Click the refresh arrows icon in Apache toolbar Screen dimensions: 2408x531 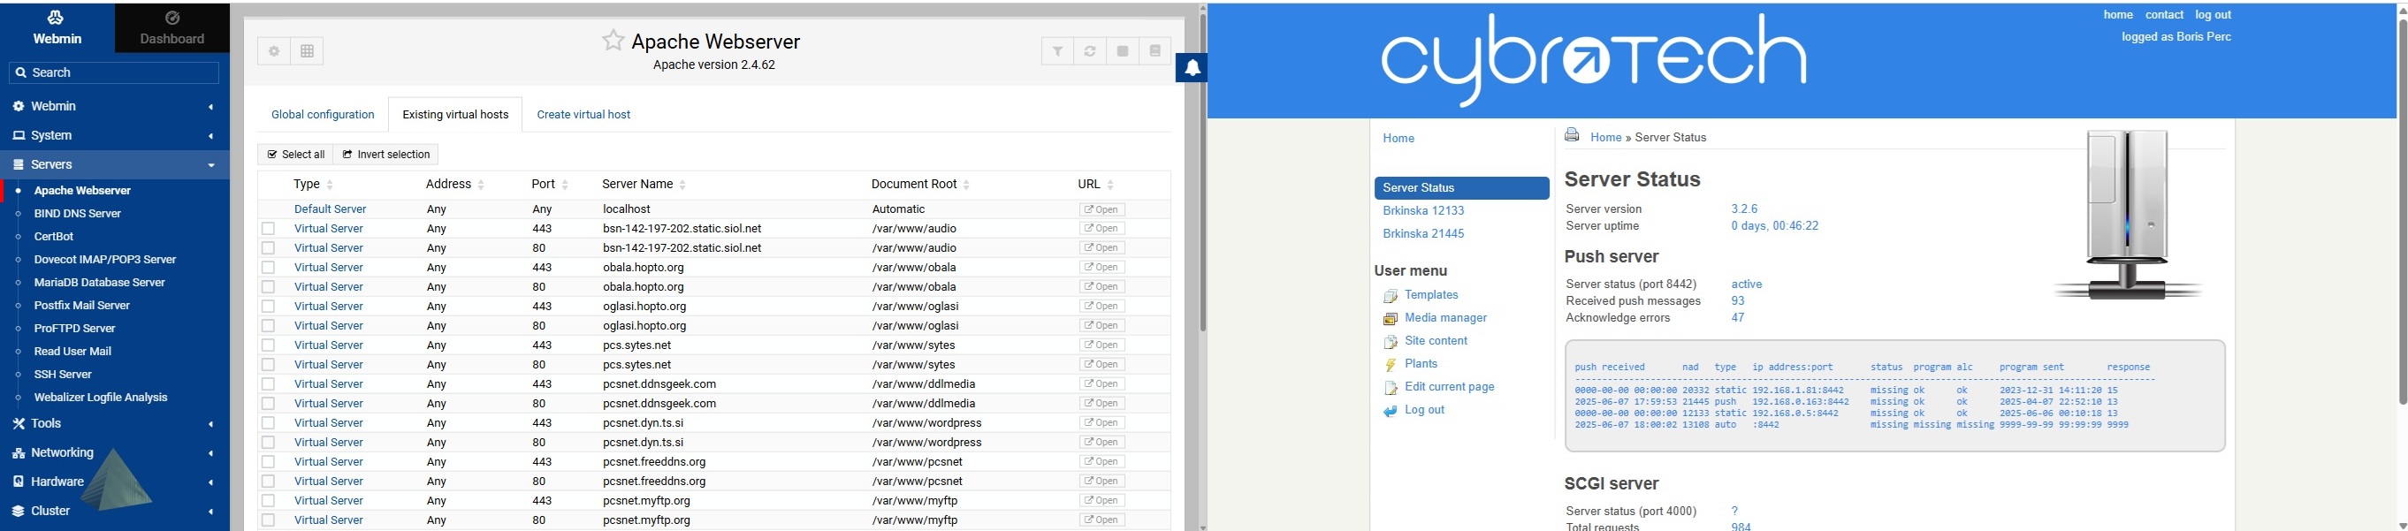(x=1090, y=51)
